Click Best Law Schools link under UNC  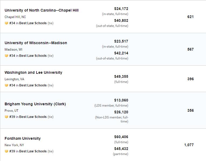tap(33, 23)
